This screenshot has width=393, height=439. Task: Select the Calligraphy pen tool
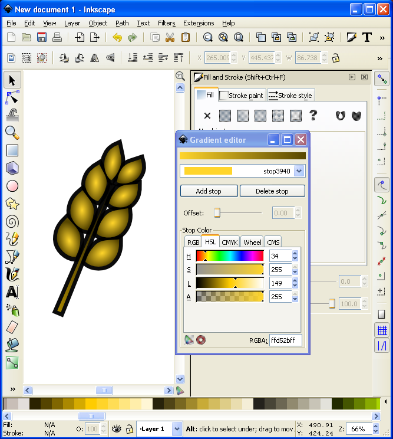(x=12, y=274)
